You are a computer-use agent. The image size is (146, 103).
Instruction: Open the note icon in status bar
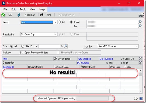click(x=136, y=98)
